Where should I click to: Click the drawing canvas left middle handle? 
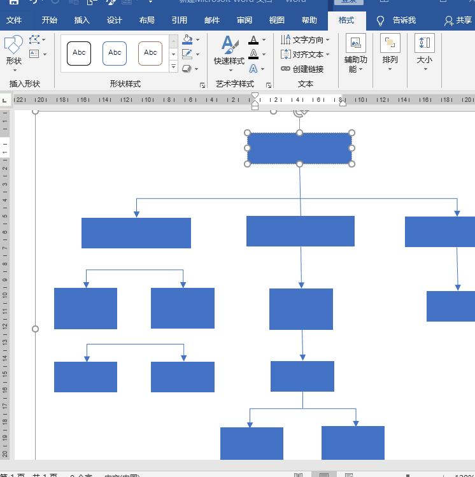pos(35,329)
